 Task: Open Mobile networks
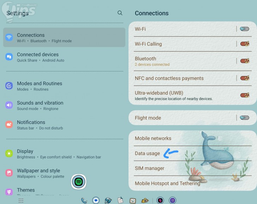tap(193, 138)
